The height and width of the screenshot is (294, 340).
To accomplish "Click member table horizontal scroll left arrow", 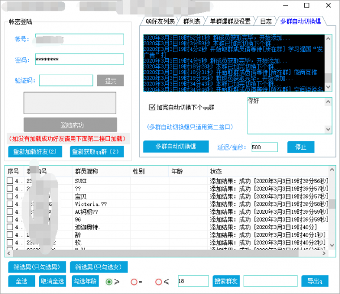I will (9, 253).
